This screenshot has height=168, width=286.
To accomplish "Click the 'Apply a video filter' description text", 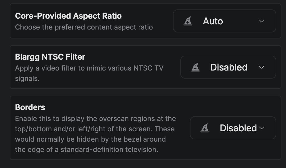I will (x=89, y=68).
